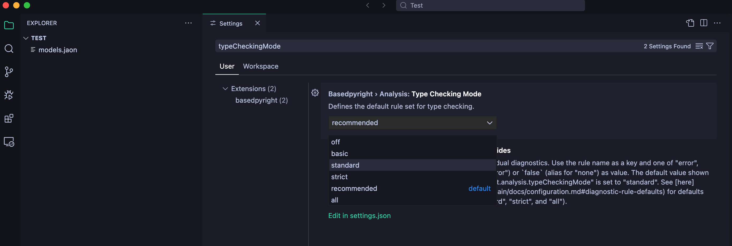Select the strict option from the list
Screen dimensions: 732x246
coord(339,177)
